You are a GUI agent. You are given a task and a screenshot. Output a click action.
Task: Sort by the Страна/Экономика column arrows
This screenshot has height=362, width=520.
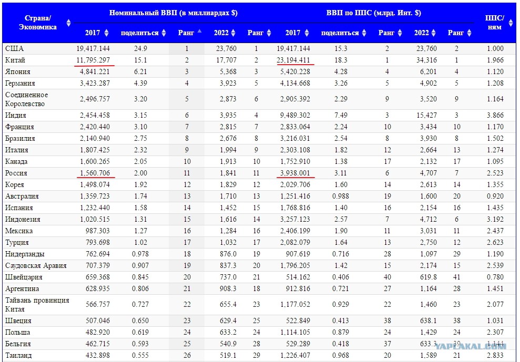[x=68, y=23]
